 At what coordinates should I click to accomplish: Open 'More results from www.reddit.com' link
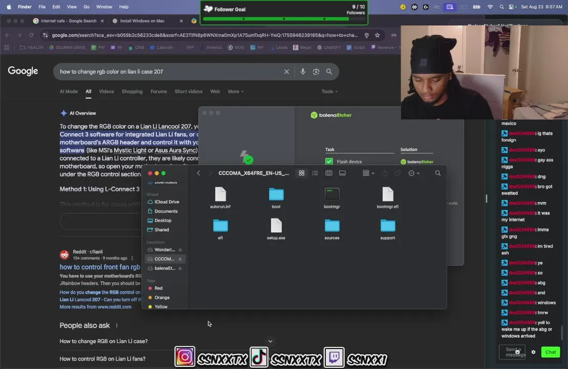coord(96,306)
